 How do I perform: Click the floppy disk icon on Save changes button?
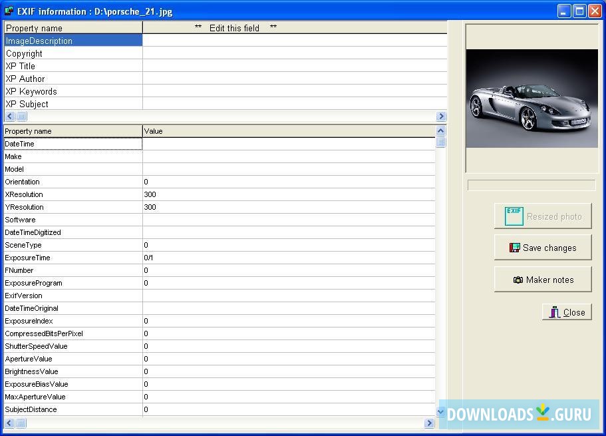click(x=515, y=247)
